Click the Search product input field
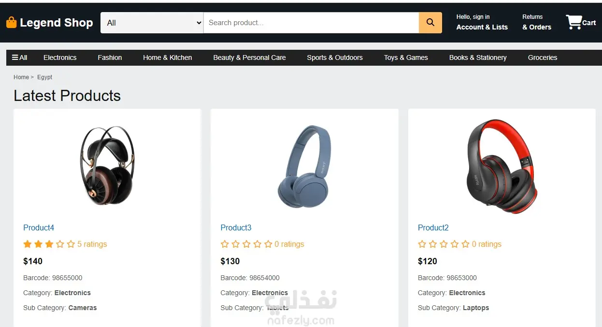602x327 pixels. [x=311, y=23]
